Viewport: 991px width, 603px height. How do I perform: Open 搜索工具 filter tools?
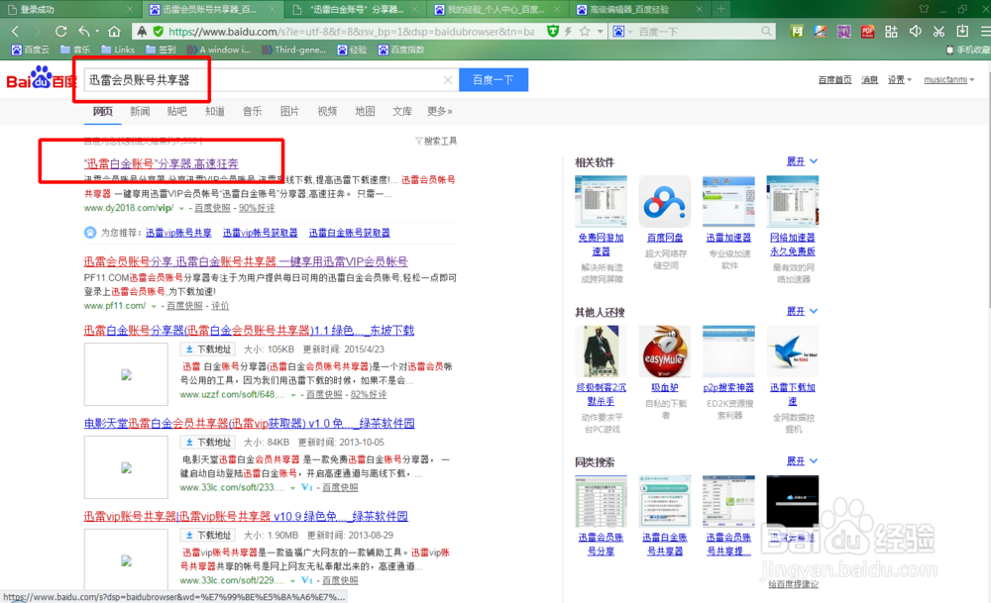[436, 141]
